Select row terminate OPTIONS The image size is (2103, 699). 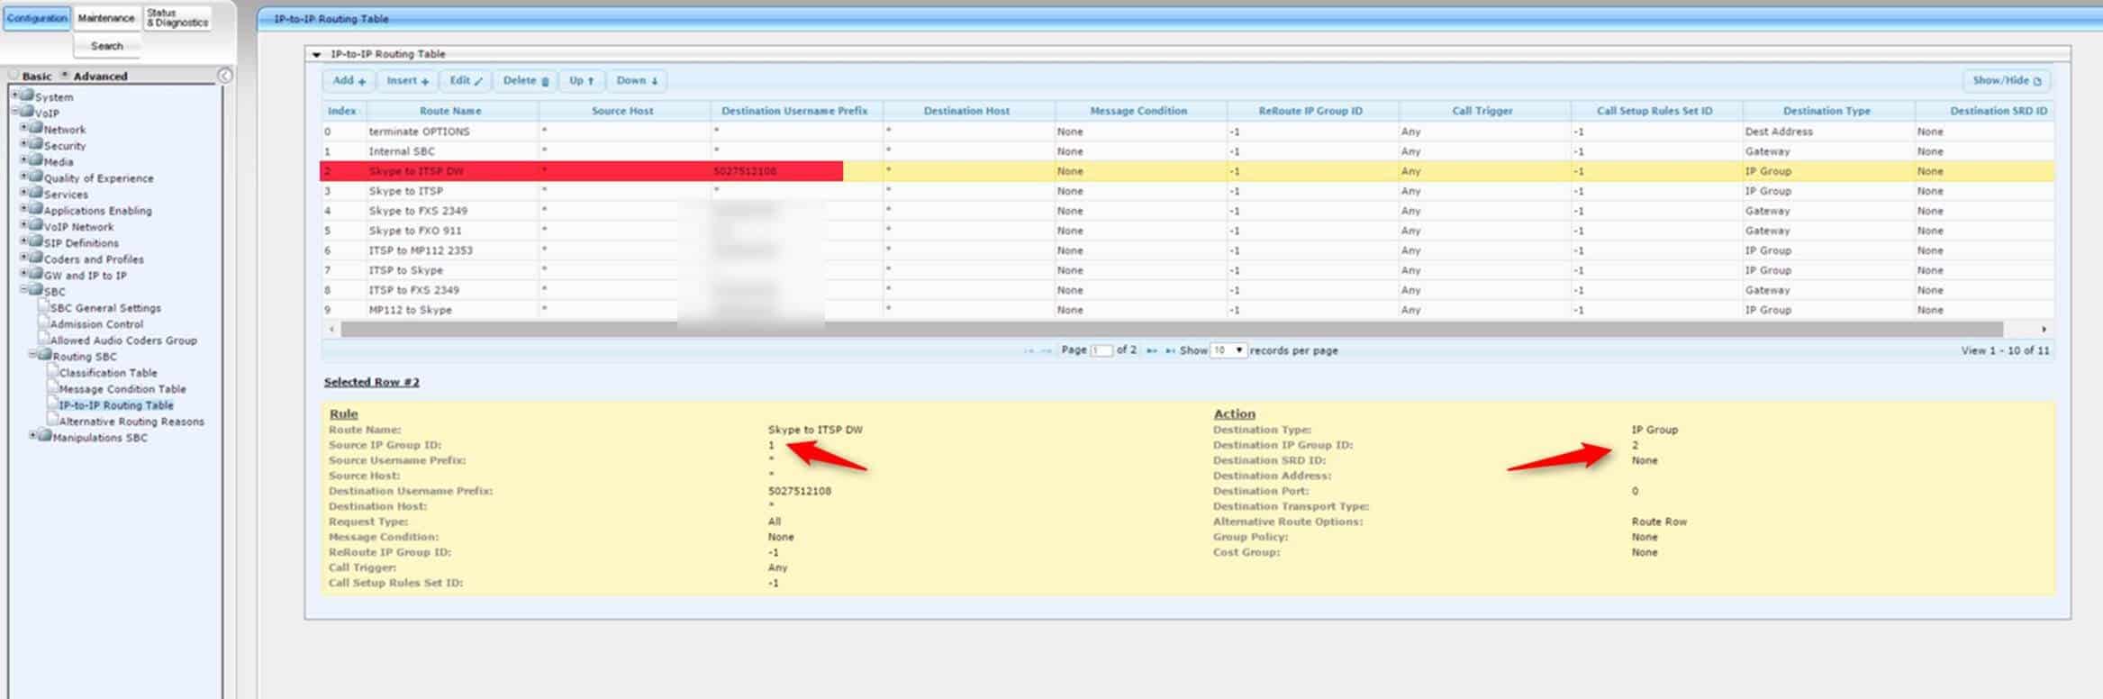[x=1187, y=132]
